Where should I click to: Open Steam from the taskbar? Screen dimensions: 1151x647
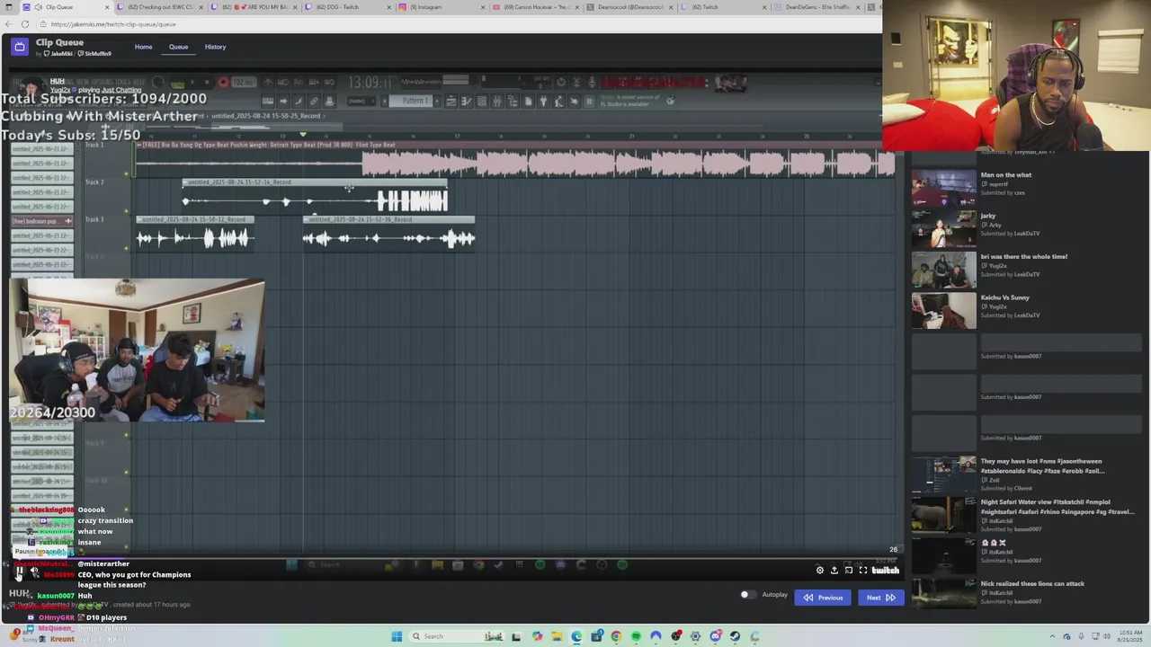[x=735, y=636]
